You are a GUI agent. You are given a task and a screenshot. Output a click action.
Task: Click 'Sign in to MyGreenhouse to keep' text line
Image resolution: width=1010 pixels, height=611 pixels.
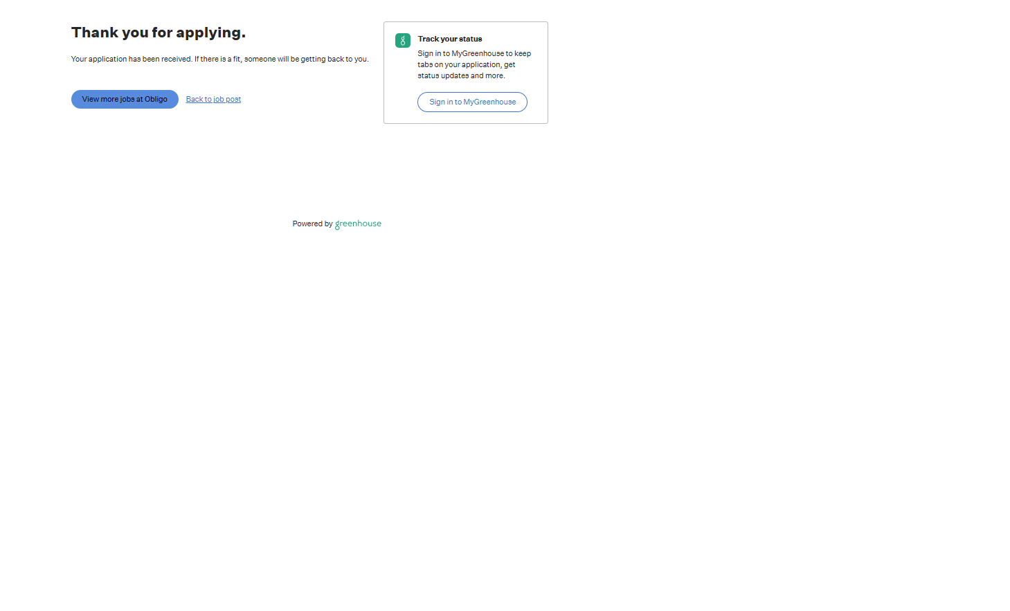point(474,54)
